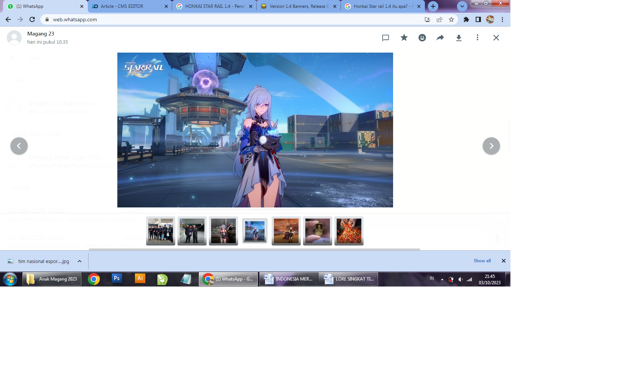
Task: Switch to Version 1.4 Banners tab
Action: tap(299, 6)
